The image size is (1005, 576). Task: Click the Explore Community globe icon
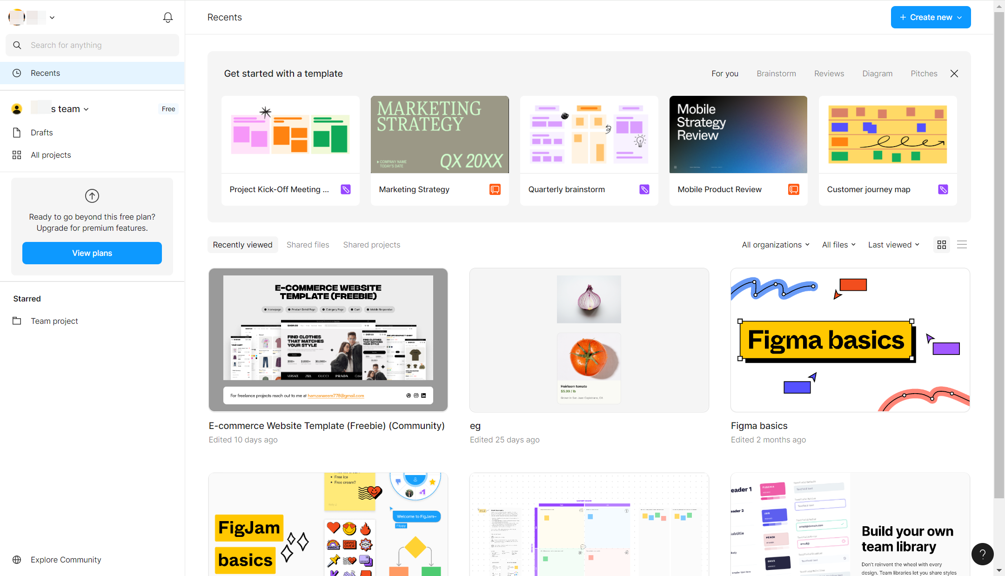(x=17, y=560)
